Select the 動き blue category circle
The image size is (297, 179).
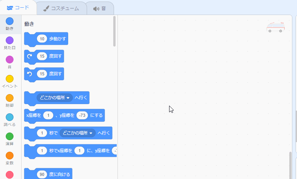[10, 21]
